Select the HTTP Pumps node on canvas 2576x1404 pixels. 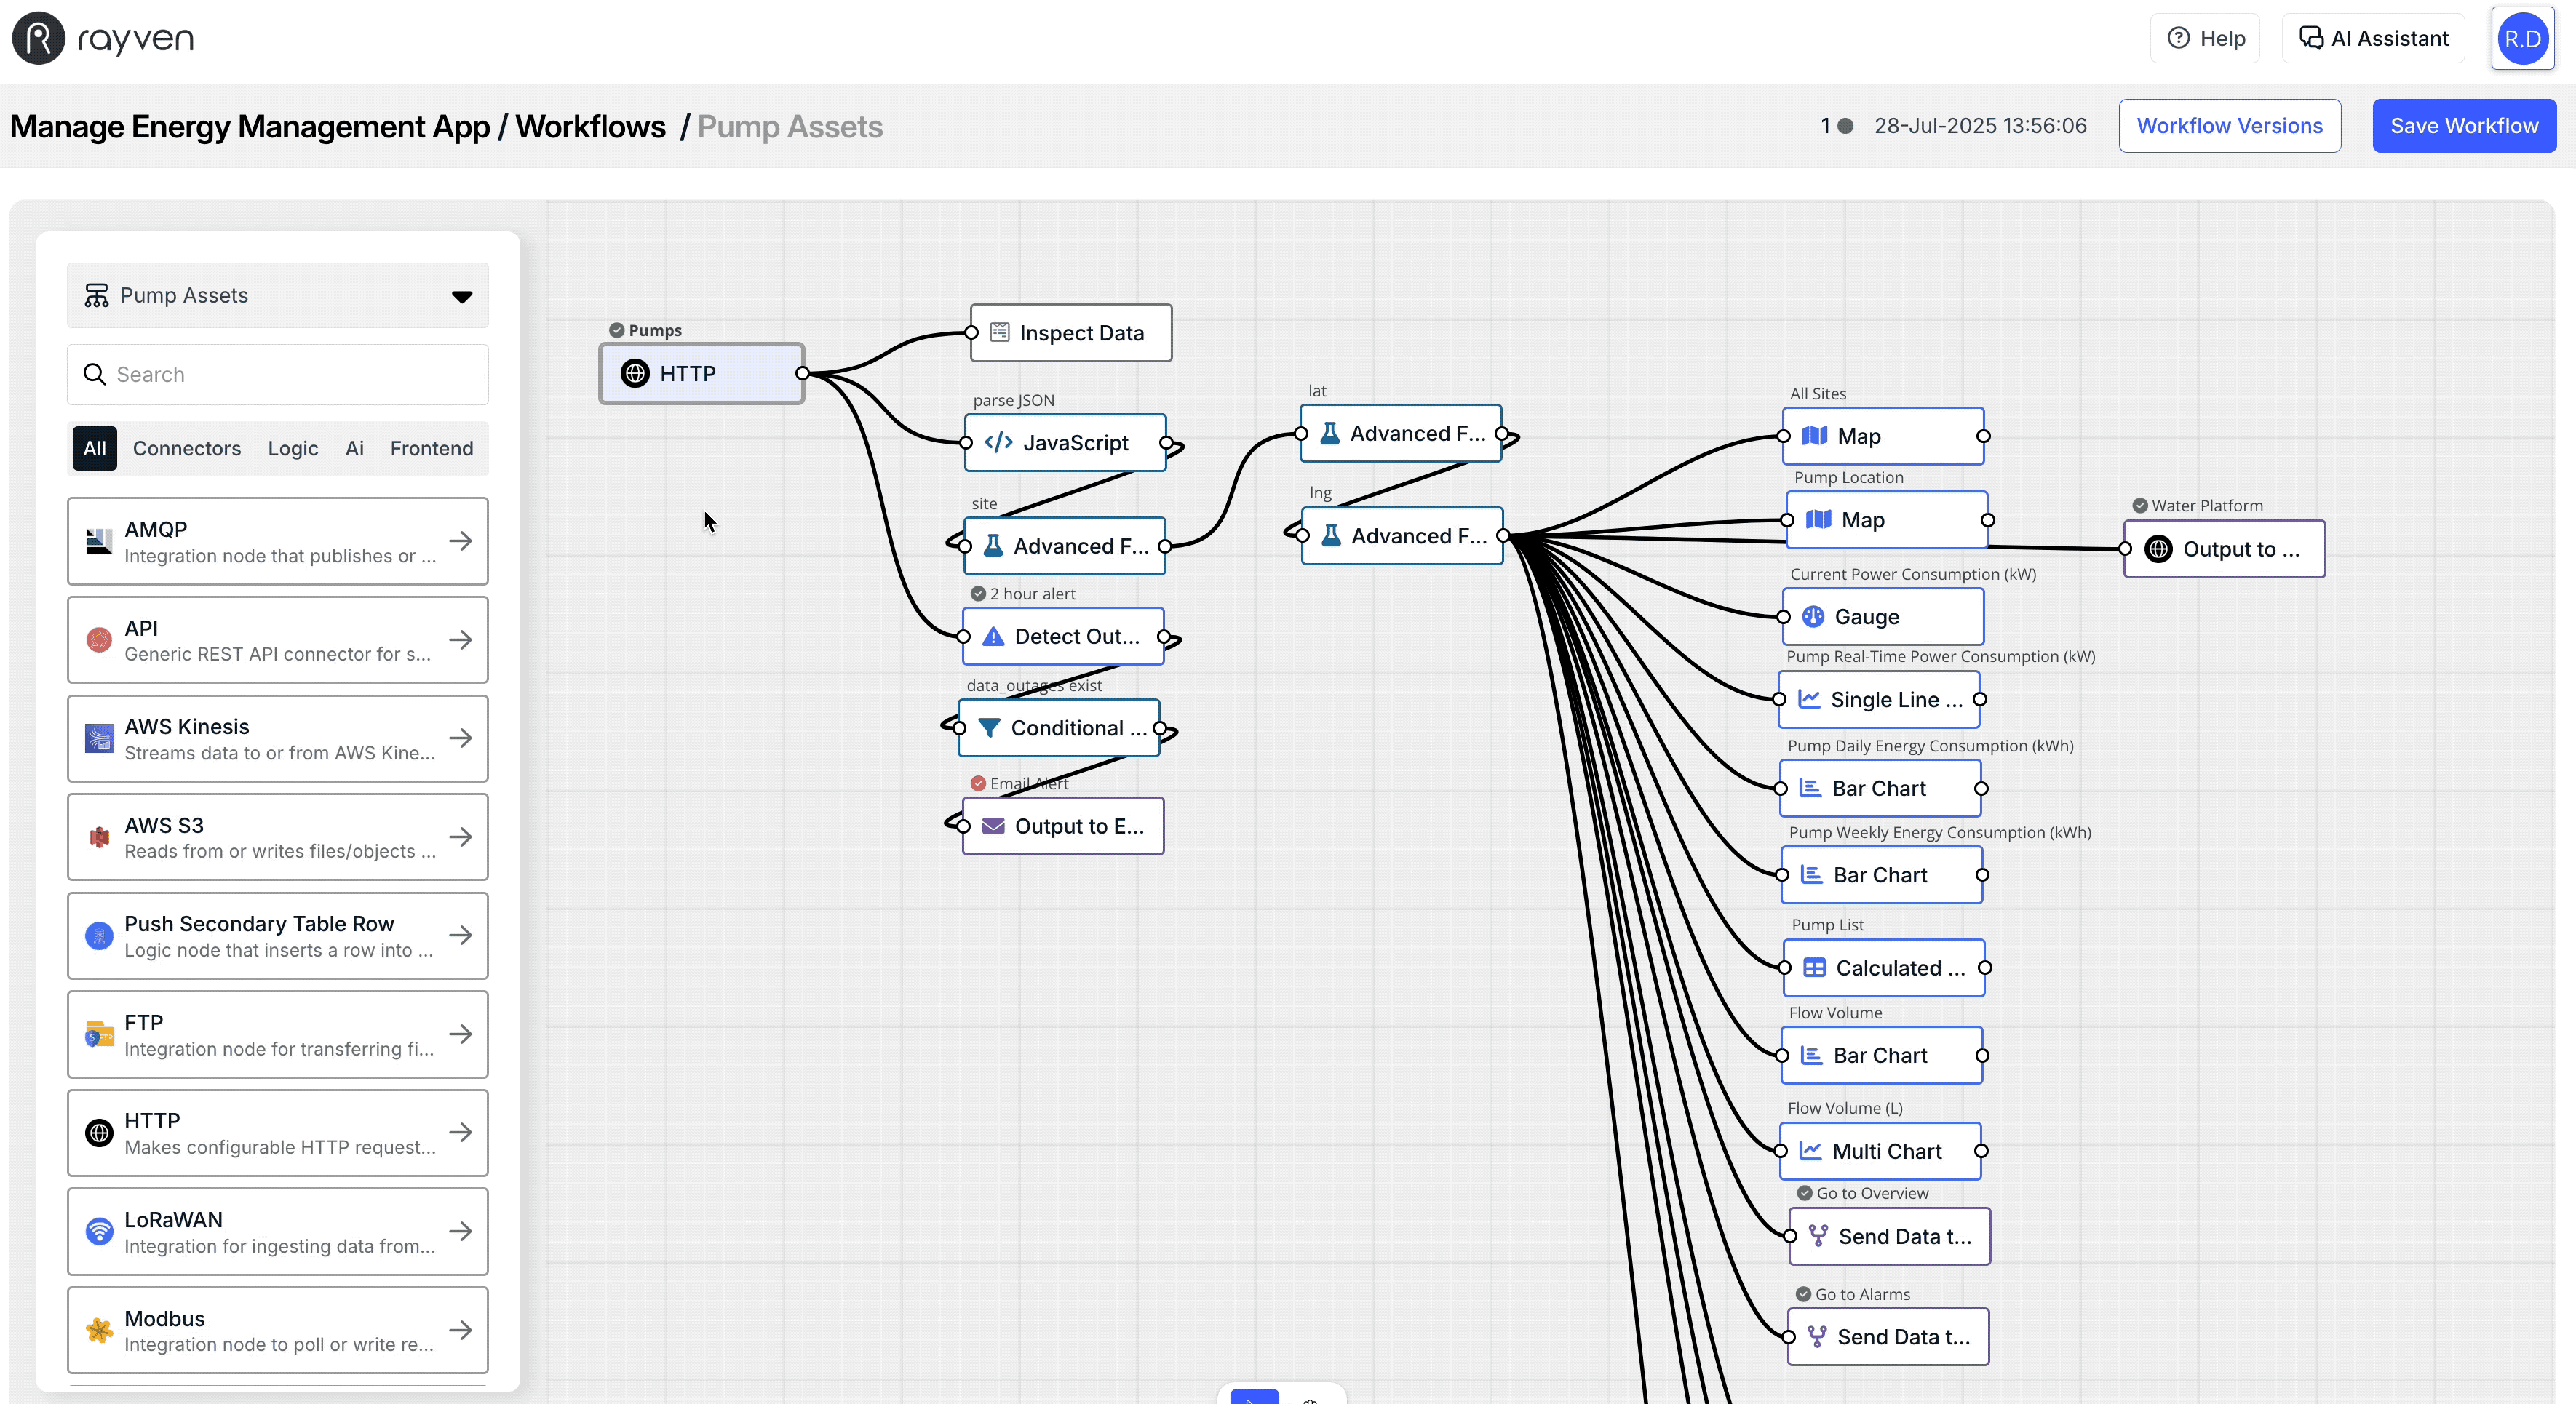point(701,373)
